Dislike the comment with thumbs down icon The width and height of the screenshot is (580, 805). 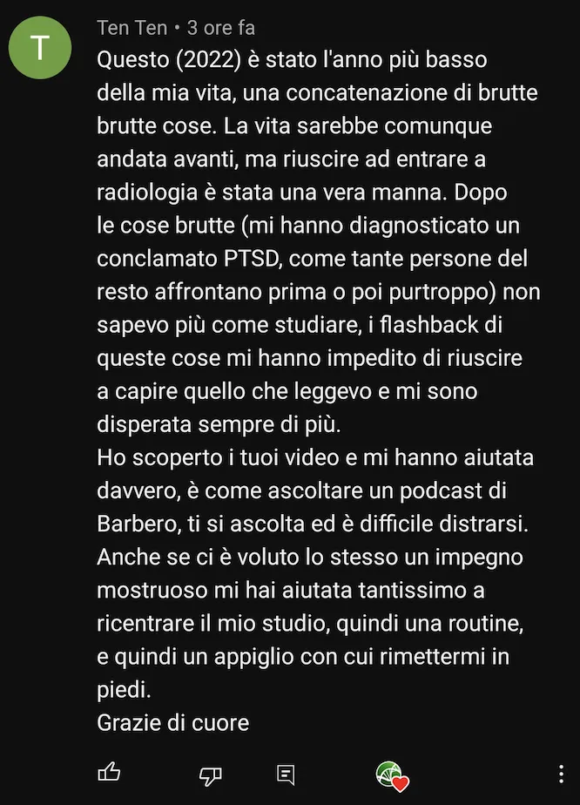[x=211, y=775]
